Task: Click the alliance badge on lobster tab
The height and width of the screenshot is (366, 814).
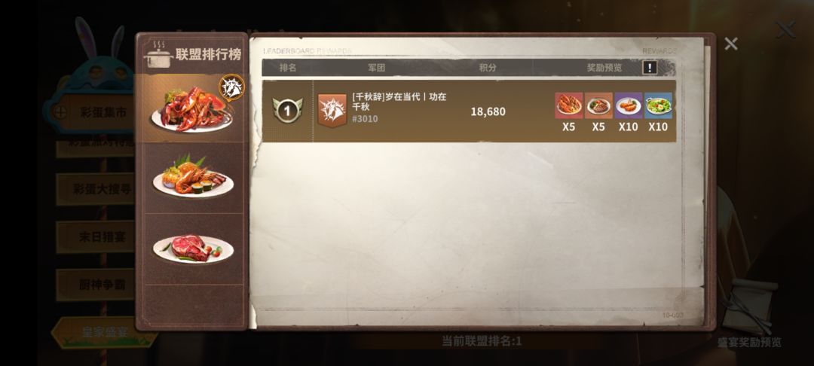Action: coord(231,87)
